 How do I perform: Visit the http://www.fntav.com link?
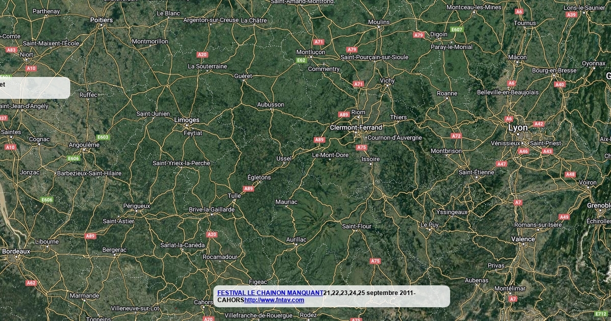[274, 300]
